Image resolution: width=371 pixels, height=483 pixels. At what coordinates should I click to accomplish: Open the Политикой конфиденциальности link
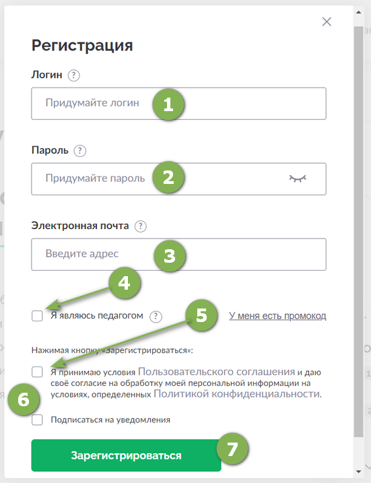click(237, 394)
